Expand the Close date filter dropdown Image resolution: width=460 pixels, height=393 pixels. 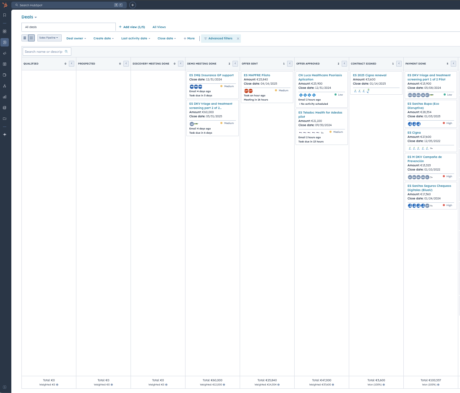tap(167, 39)
